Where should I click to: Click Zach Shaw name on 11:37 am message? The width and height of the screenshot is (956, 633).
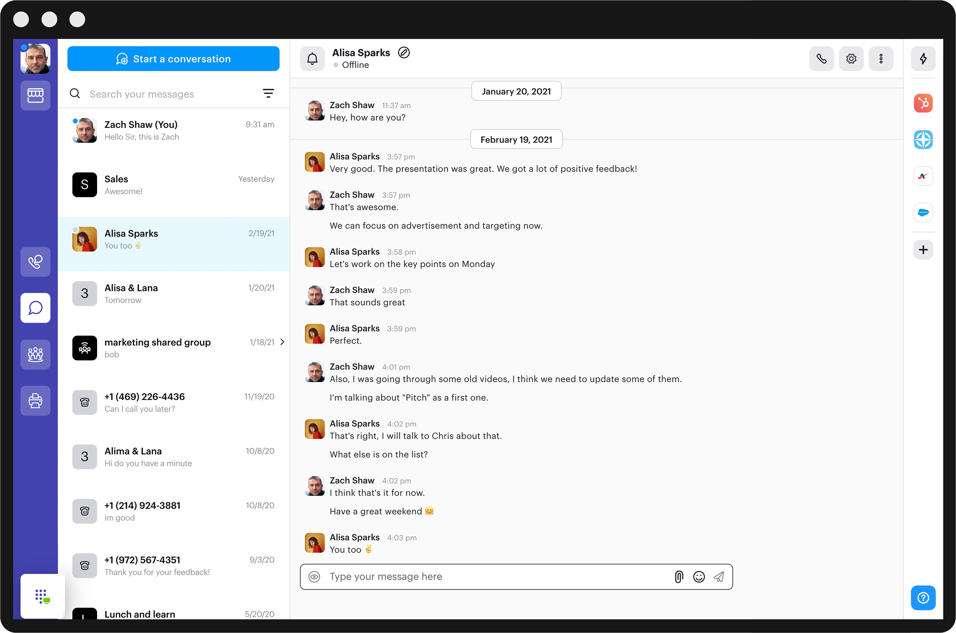352,105
